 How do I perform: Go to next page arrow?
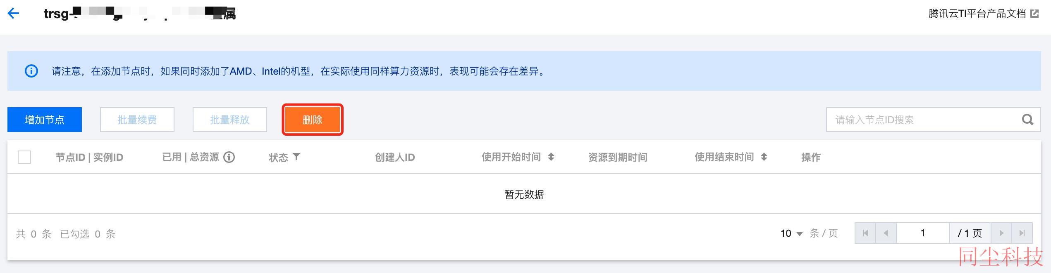point(1001,233)
